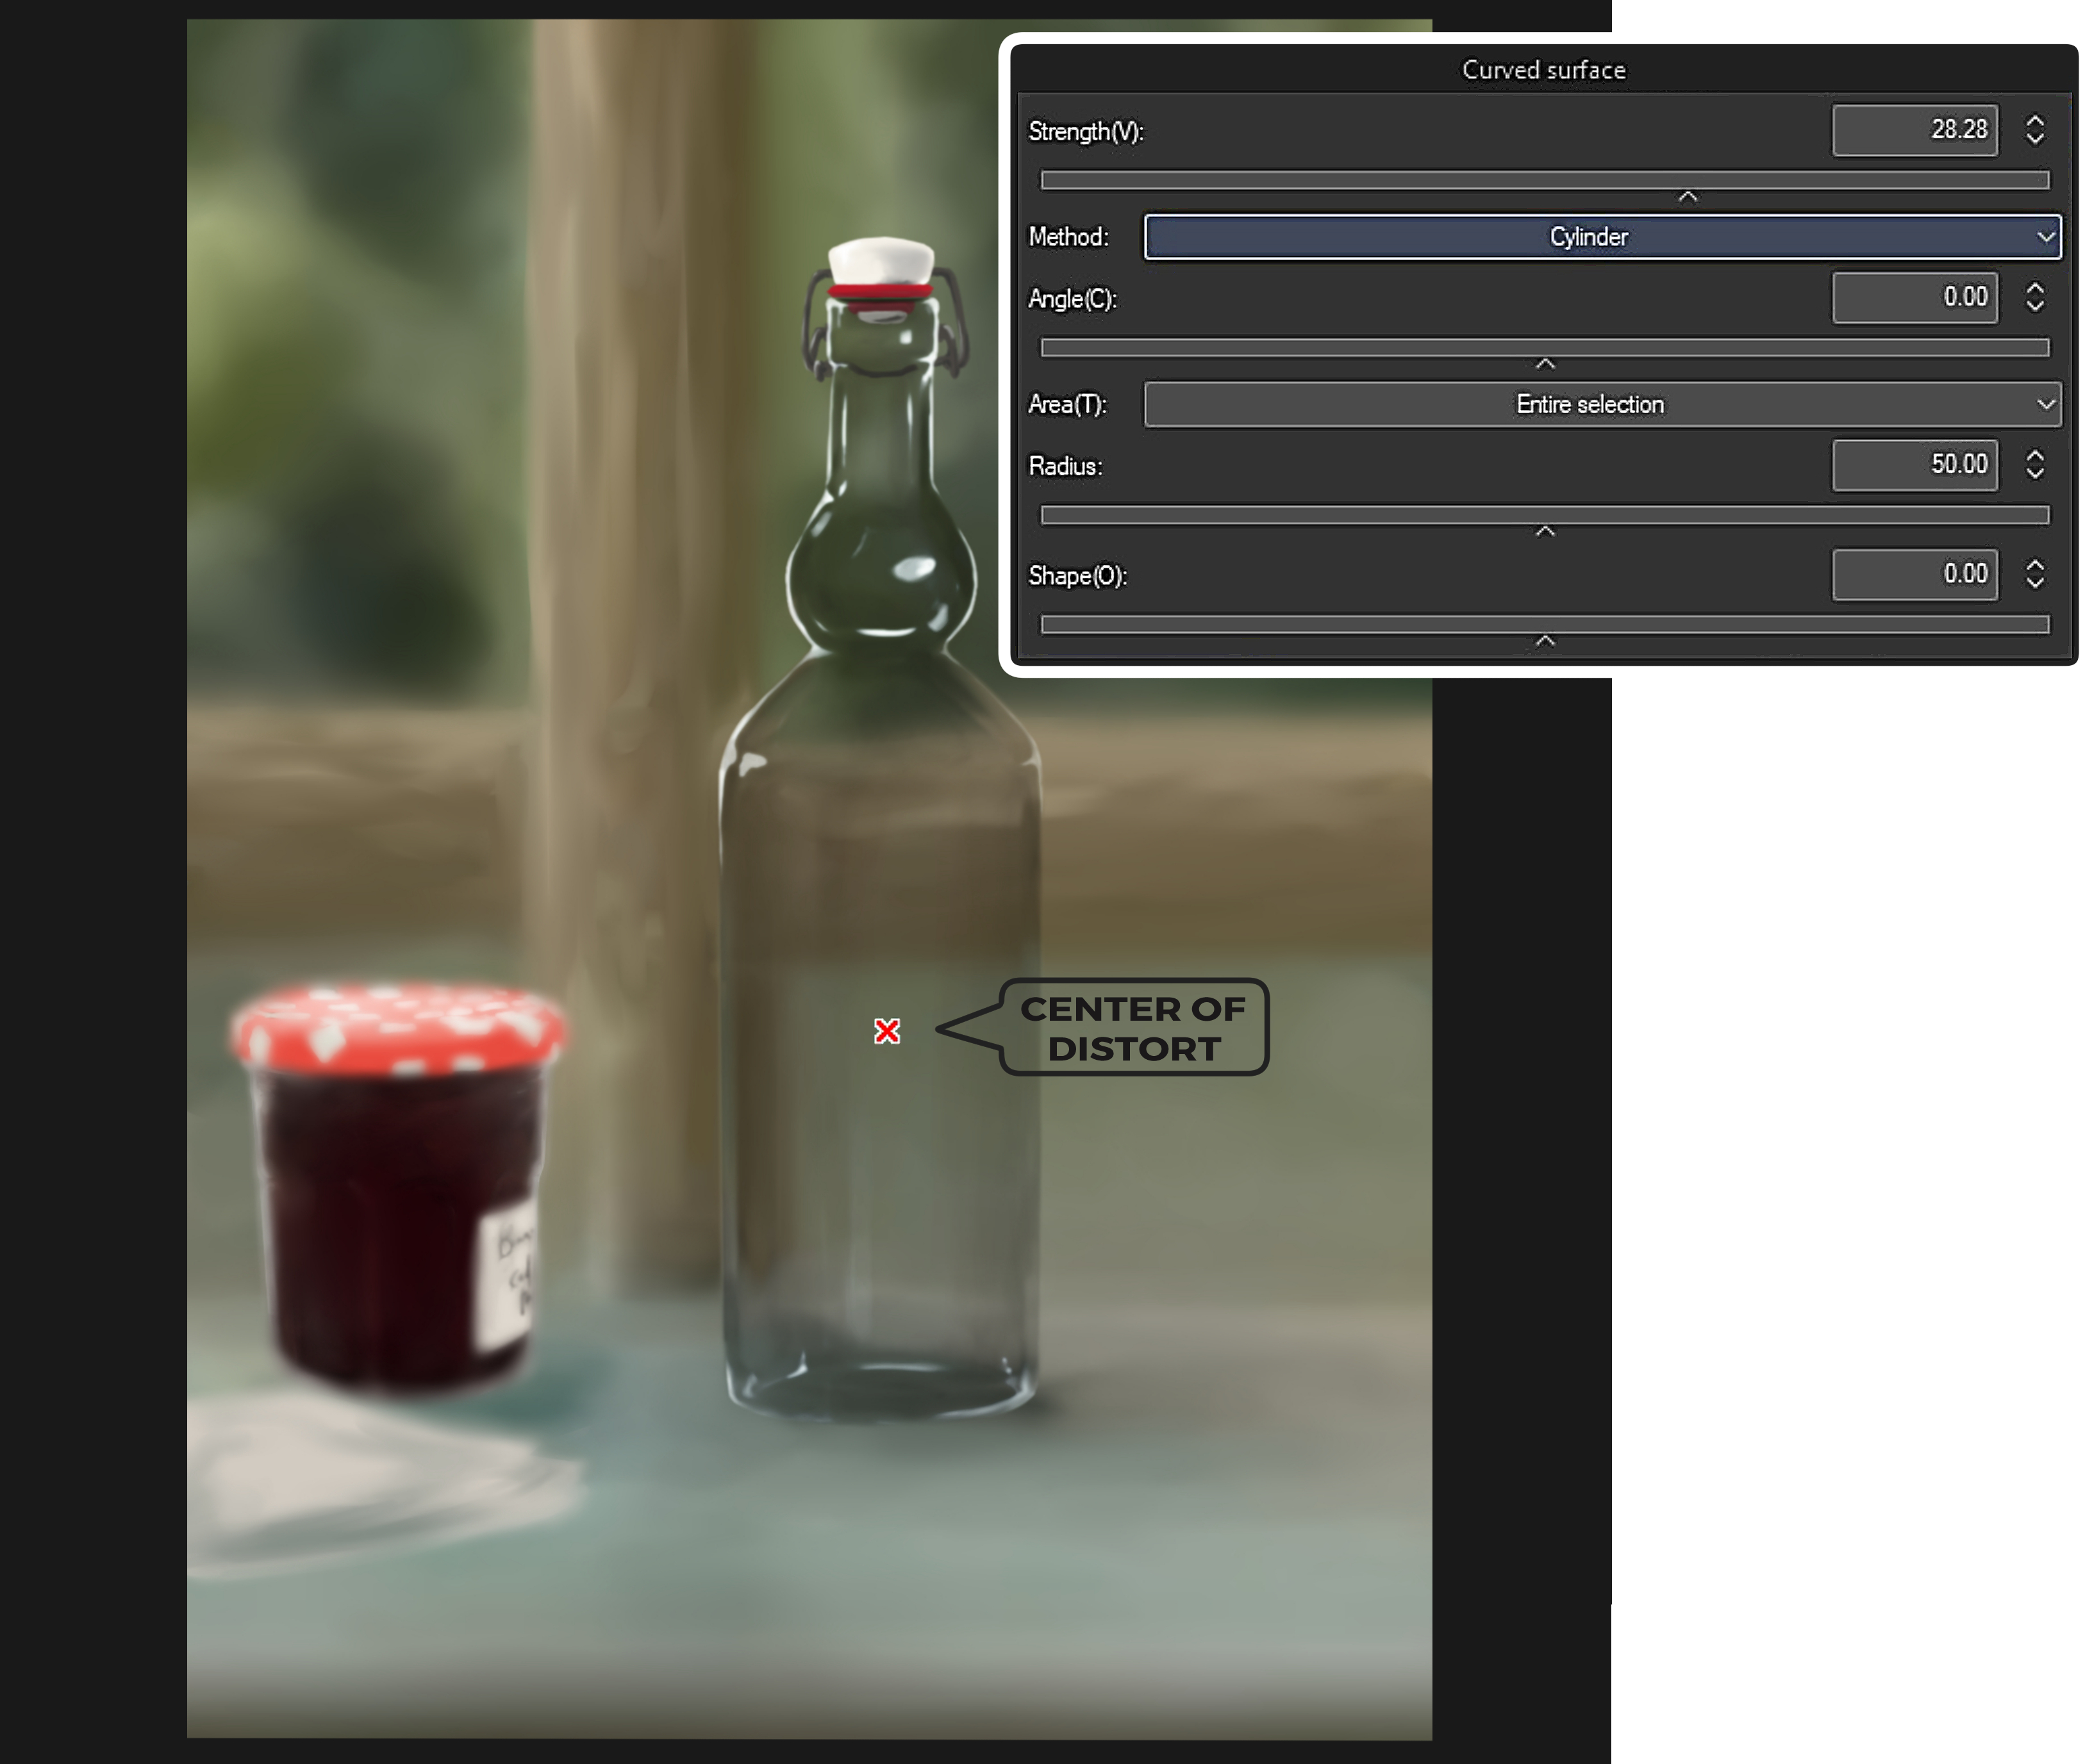Decrease Angle value with down arrow

point(2034,306)
